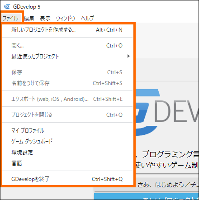The image size is (199, 200).
Task: Select 言語 language entry
Action: [67, 163]
